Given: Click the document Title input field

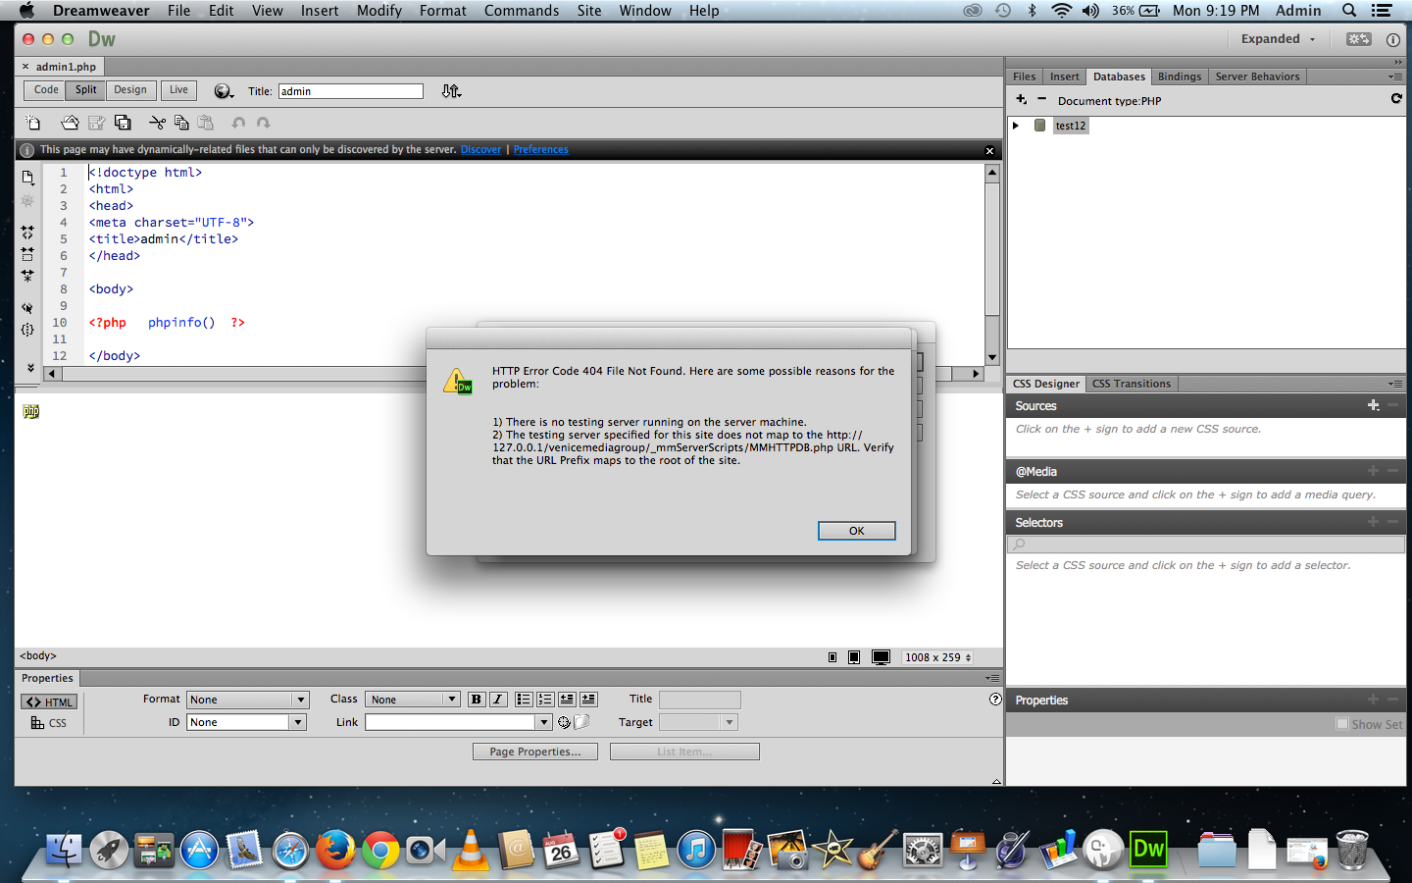Looking at the screenshot, I should (x=351, y=91).
